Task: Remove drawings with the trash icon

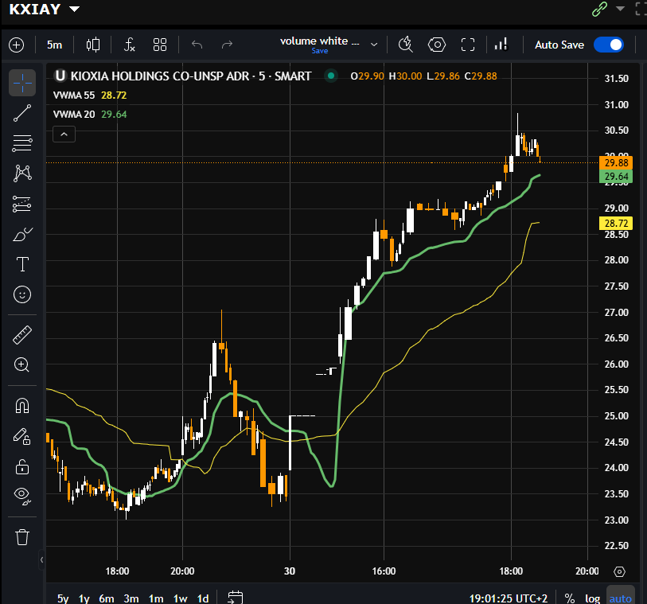Action: click(x=22, y=537)
